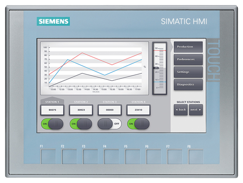
Task: Click the level gauge marker at 25
Action: [156, 68]
